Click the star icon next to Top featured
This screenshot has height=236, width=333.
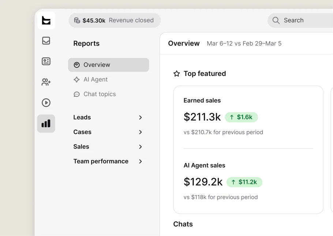point(177,74)
